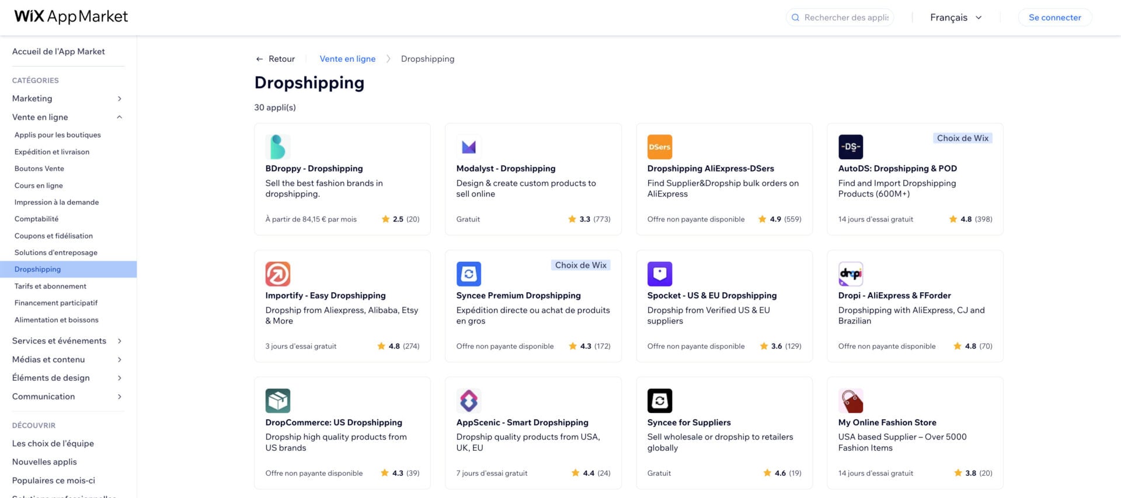Open the DropCommerce box icon
Screen dimensions: 1121x498
point(278,401)
